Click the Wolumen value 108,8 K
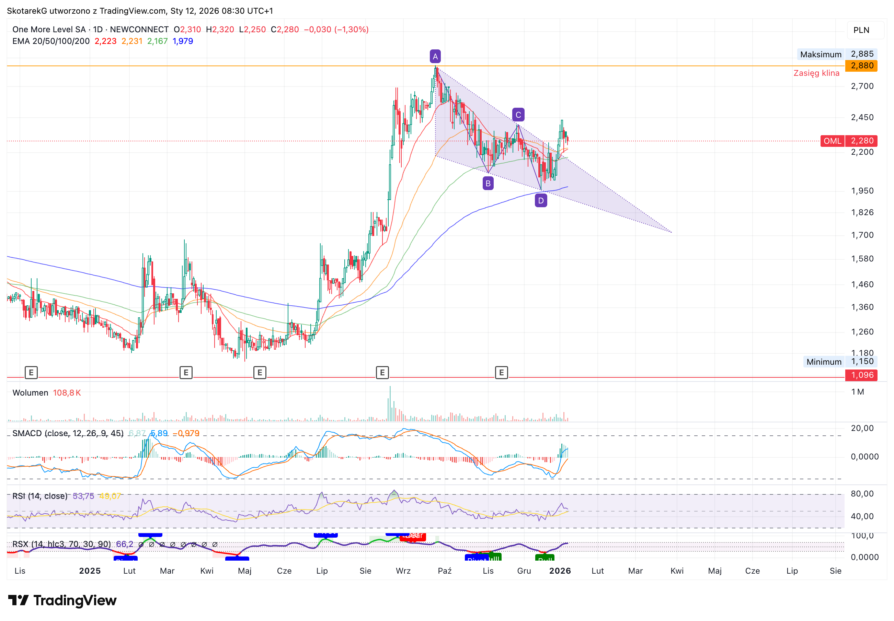The width and height of the screenshot is (894, 621). (67, 393)
